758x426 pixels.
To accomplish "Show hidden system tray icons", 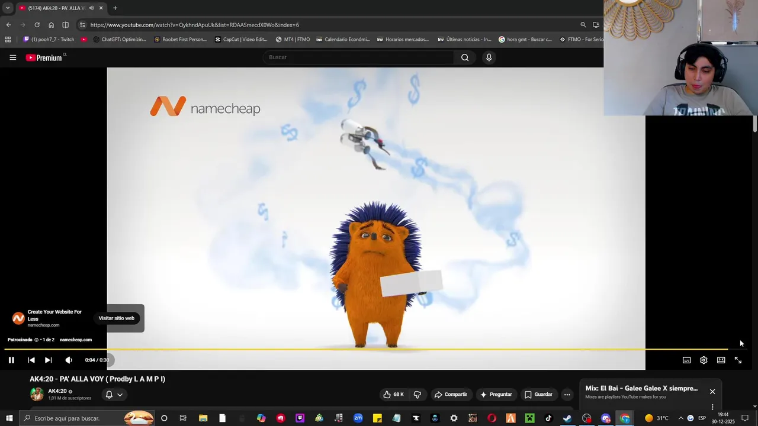I will [680, 418].
